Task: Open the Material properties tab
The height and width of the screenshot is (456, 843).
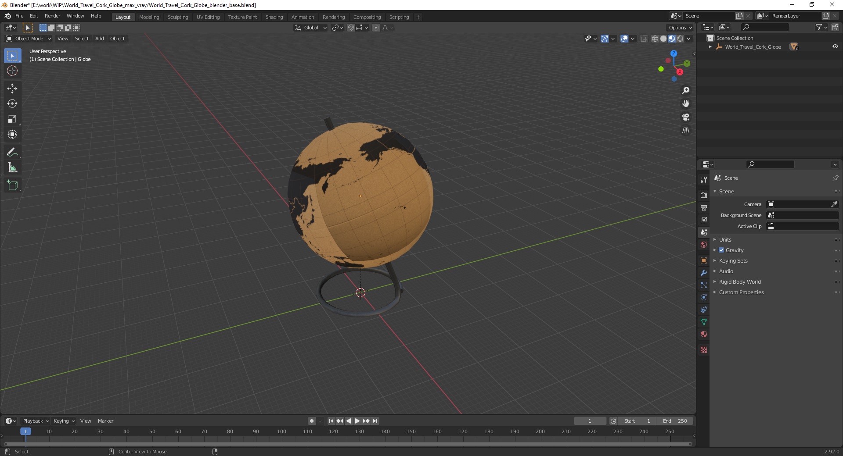Action: pos(704,334)
